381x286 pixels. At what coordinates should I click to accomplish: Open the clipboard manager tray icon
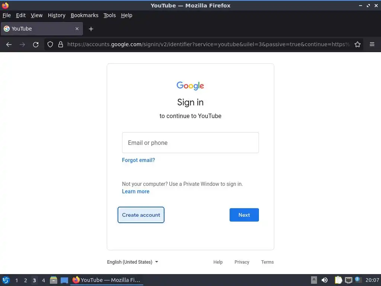(x=338, y=280)
